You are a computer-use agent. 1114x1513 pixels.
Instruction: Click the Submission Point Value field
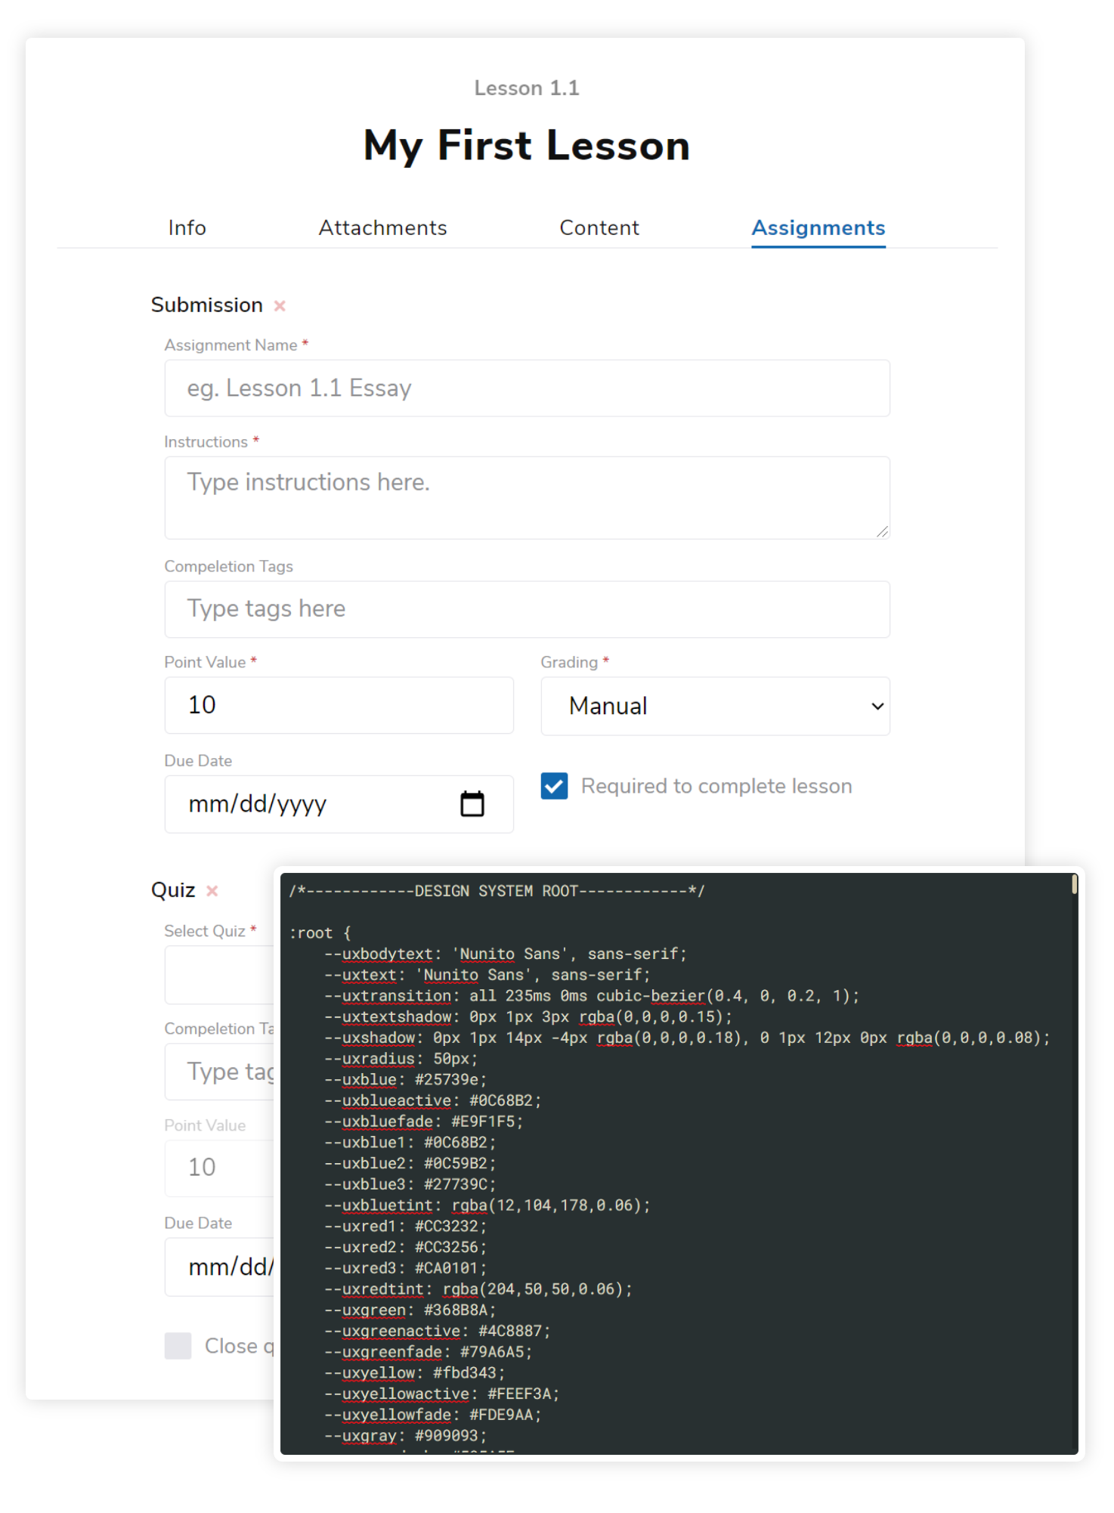(339, 705)
